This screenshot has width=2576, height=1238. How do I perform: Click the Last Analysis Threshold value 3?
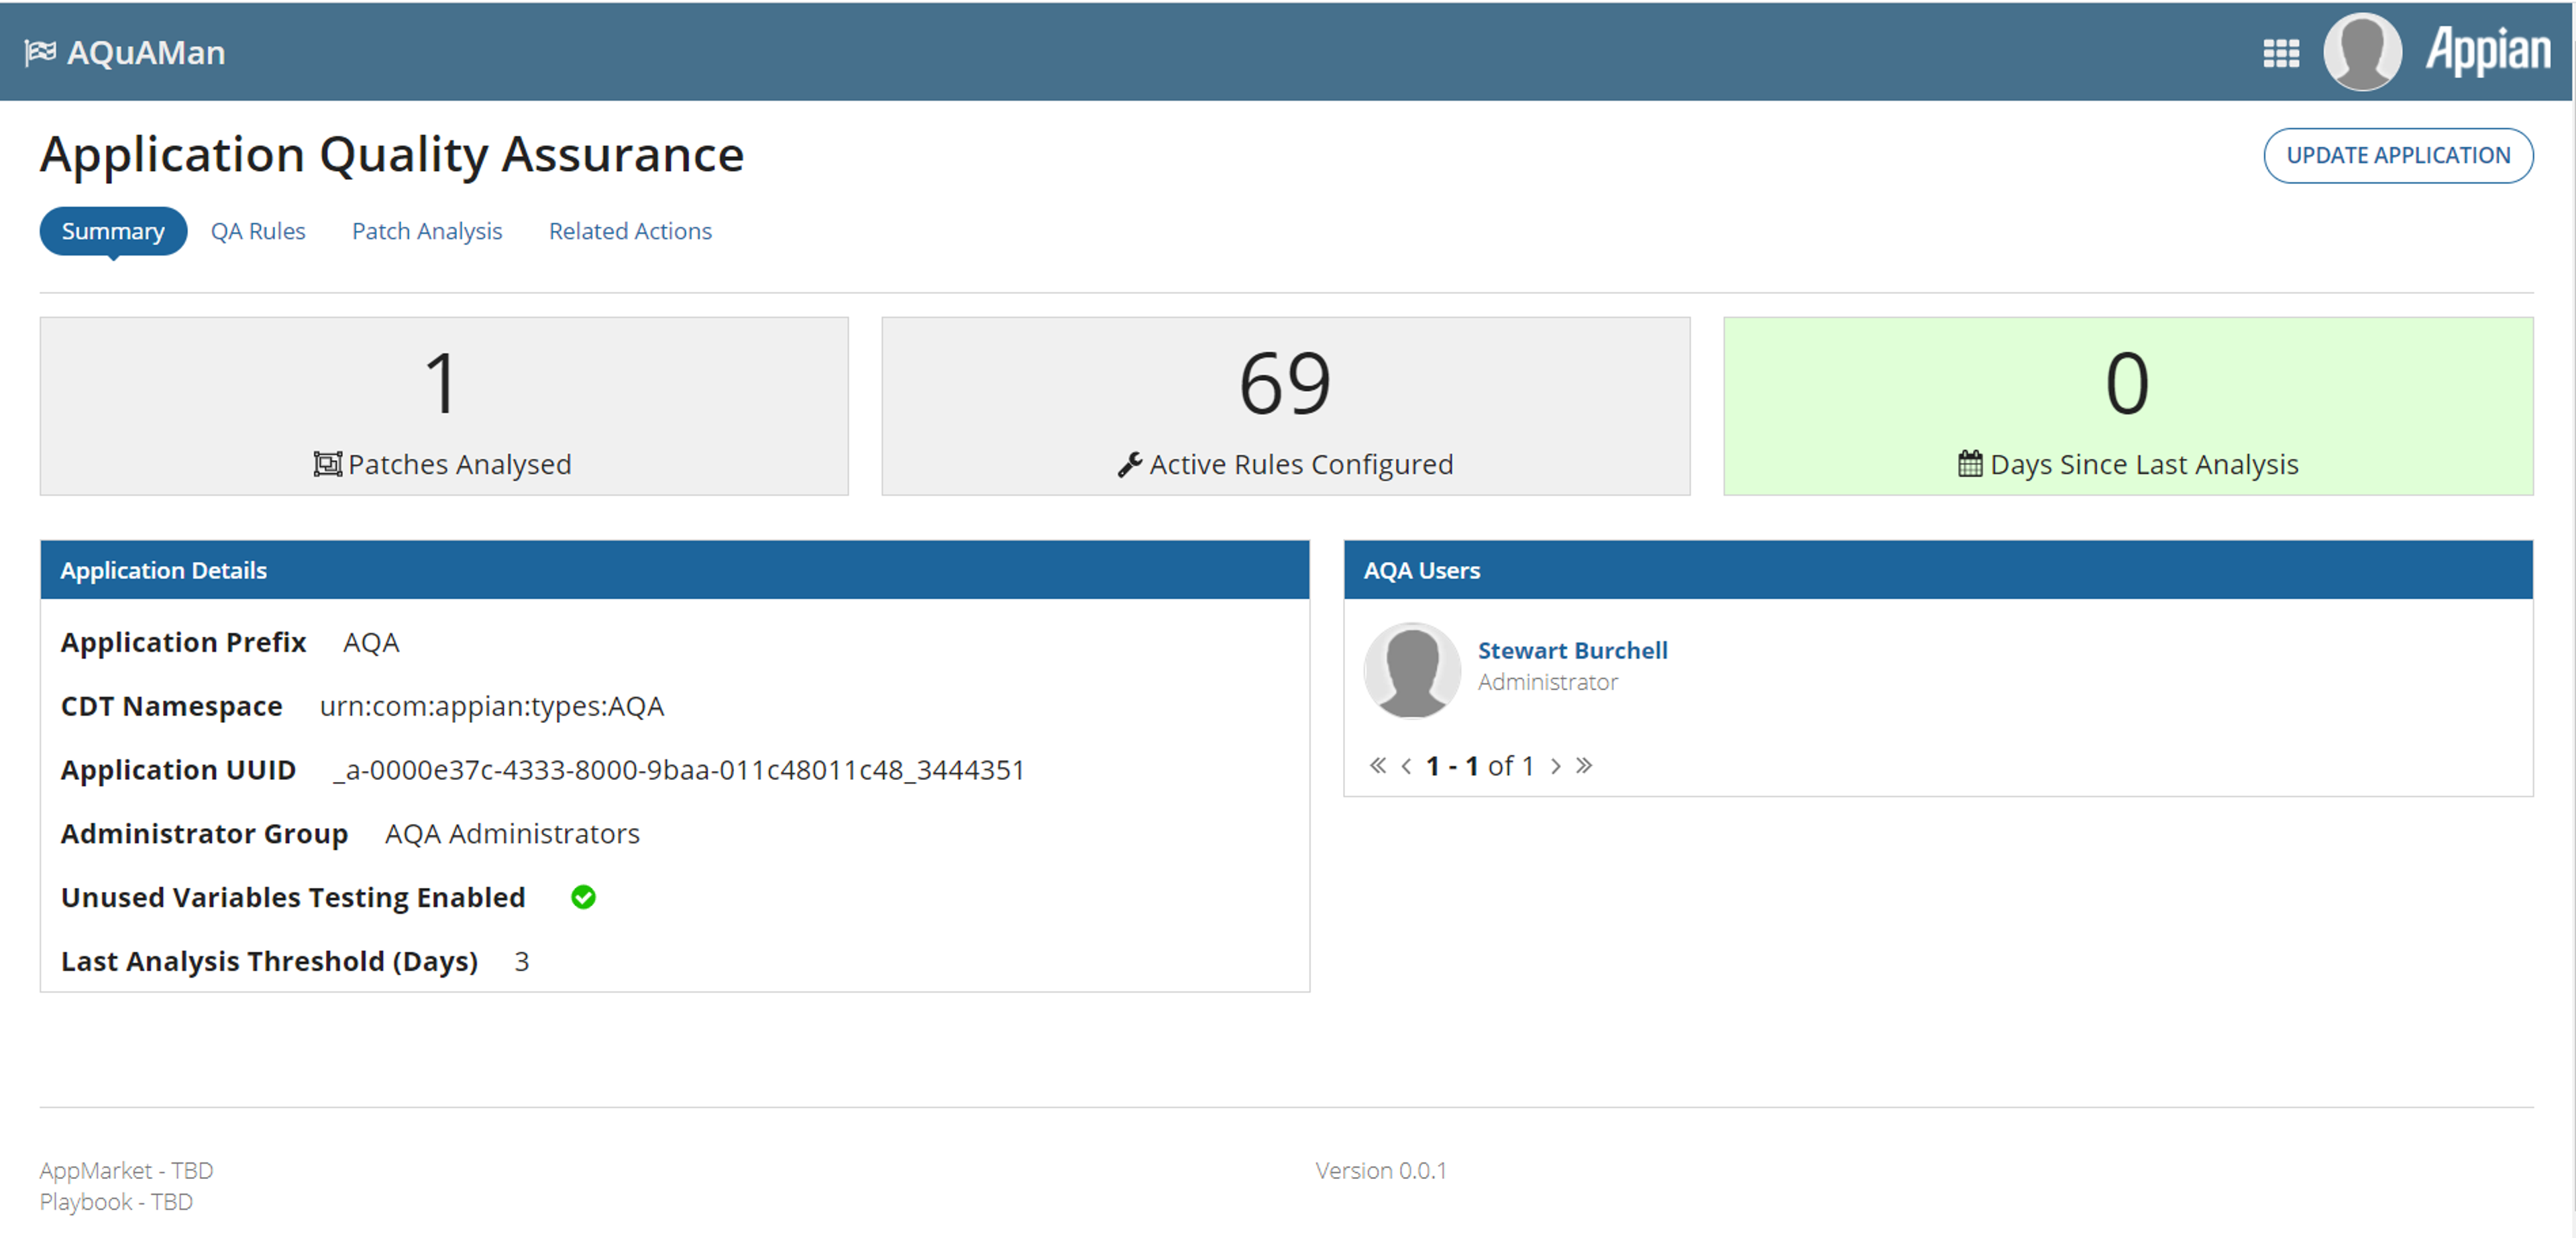pyautogui.click(x=522, y=961)
